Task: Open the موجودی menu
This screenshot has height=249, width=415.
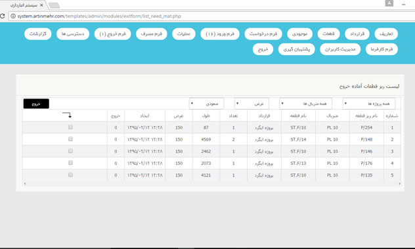Action: pyautogui.click(x=299, y=34)
